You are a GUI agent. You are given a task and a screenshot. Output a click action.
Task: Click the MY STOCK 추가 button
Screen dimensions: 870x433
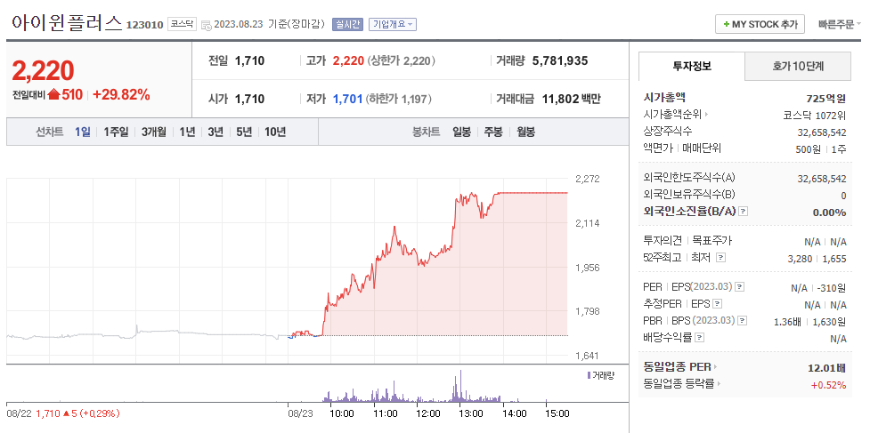(760, 24)
